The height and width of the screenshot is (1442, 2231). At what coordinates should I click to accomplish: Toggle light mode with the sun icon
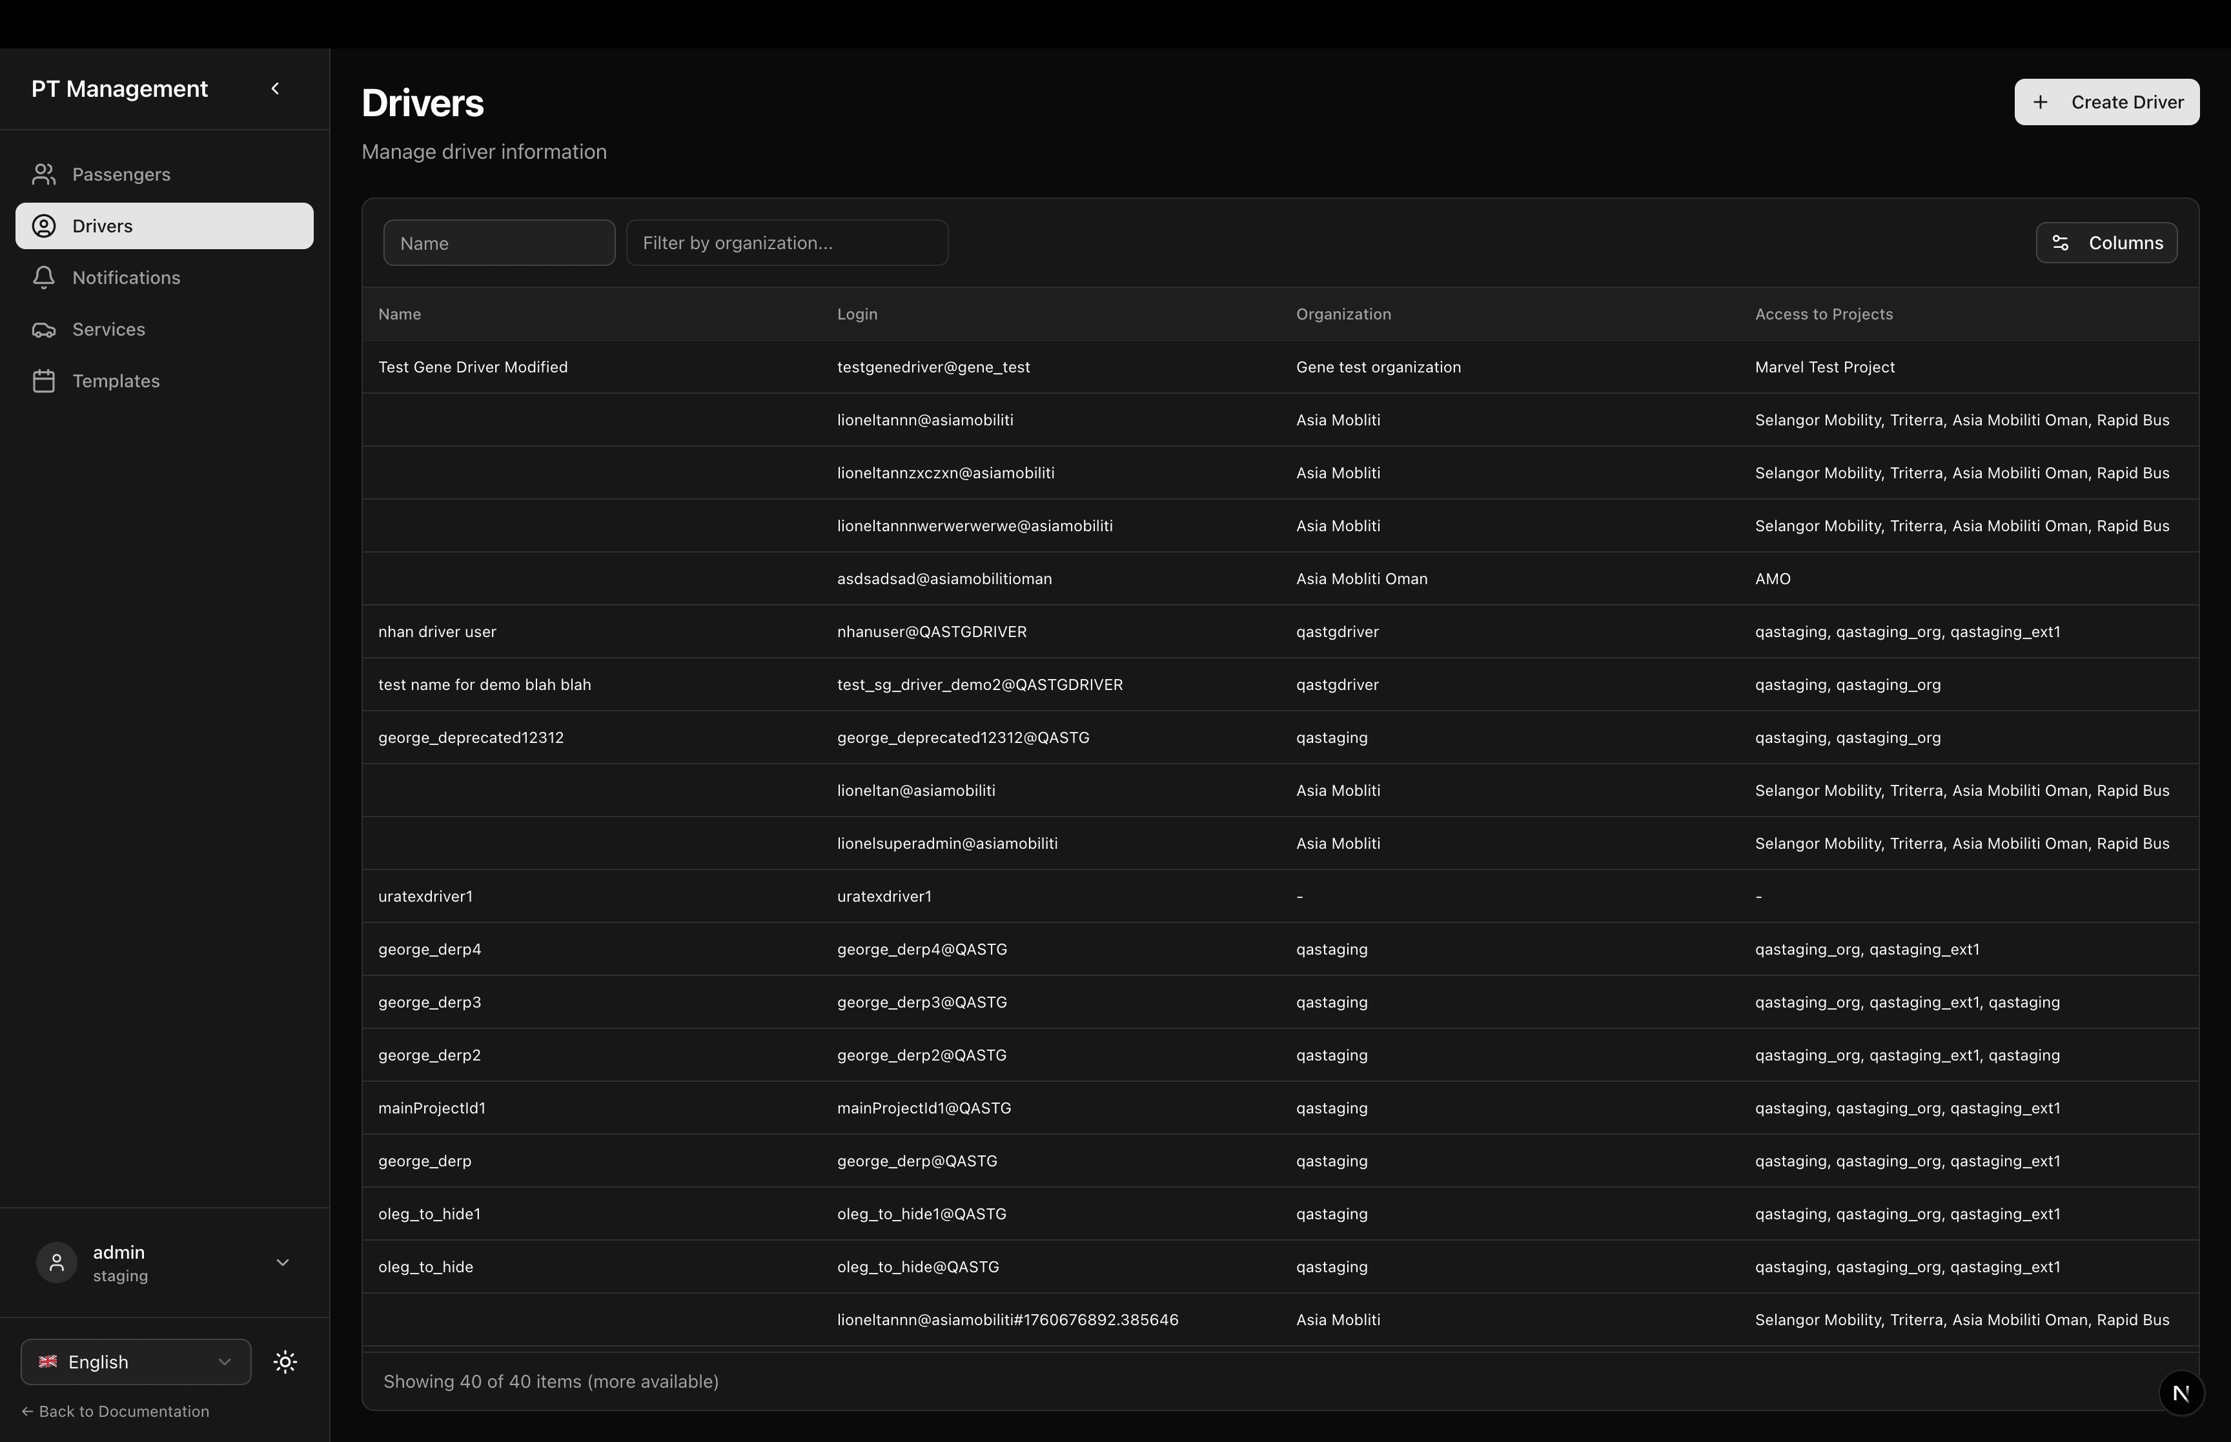[285, 1361]
